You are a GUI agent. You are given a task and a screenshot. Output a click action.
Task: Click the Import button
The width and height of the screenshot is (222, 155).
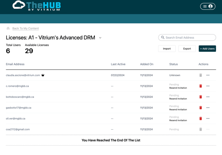click(x=167, y=49)
